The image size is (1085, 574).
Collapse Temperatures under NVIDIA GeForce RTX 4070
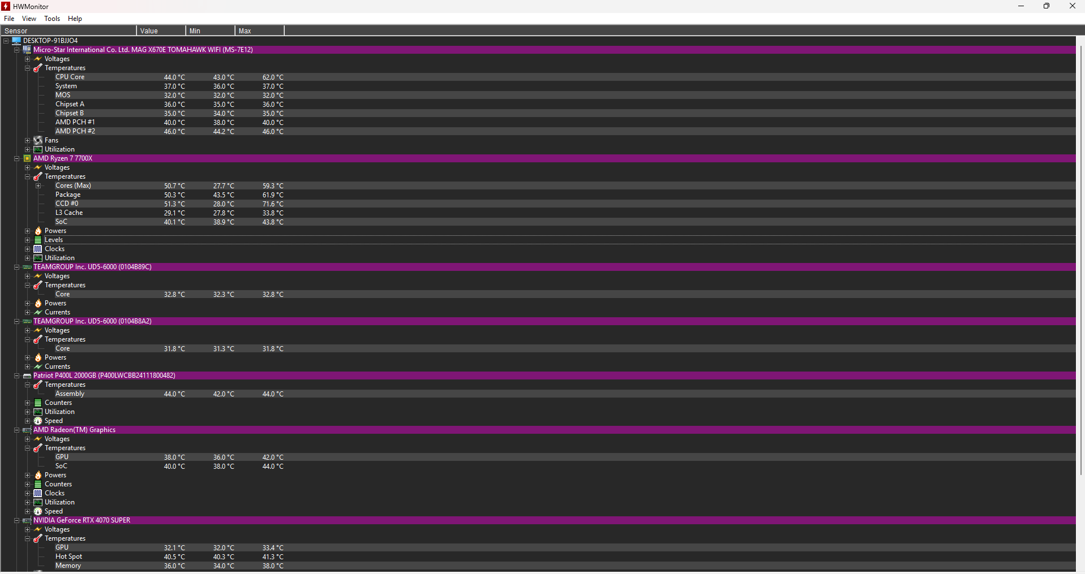click(x=27, y=538)
